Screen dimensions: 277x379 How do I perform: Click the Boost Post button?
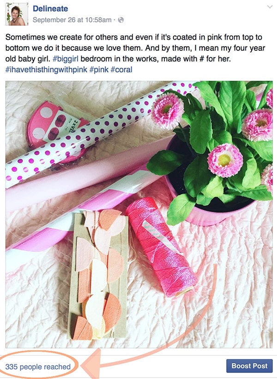(x=249, y=366)
